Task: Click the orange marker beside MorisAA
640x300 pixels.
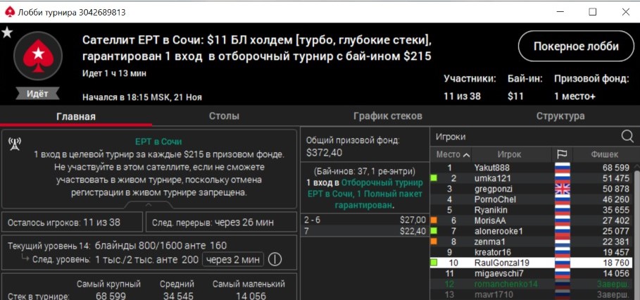Action: (x=434, y=220)
